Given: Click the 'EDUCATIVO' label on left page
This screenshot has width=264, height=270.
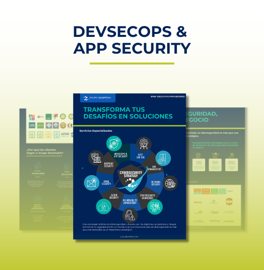Looking at the screenshot, I should (67, 175).
